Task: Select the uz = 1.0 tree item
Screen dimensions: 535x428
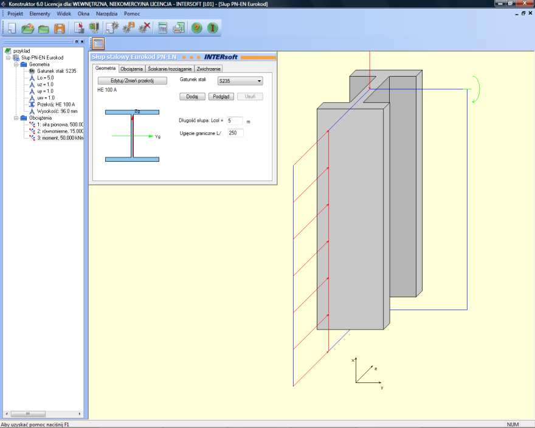Action: (x=46, y=85)
